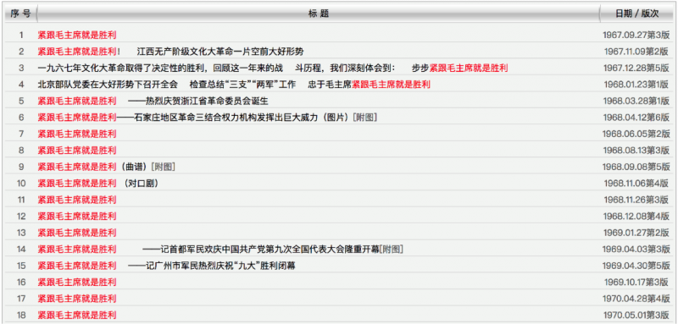This screenshot has height=324, width=678.
Task: Click serial number 9 in 序号 column
Action: pyautogui.click(x=21, y=167)
